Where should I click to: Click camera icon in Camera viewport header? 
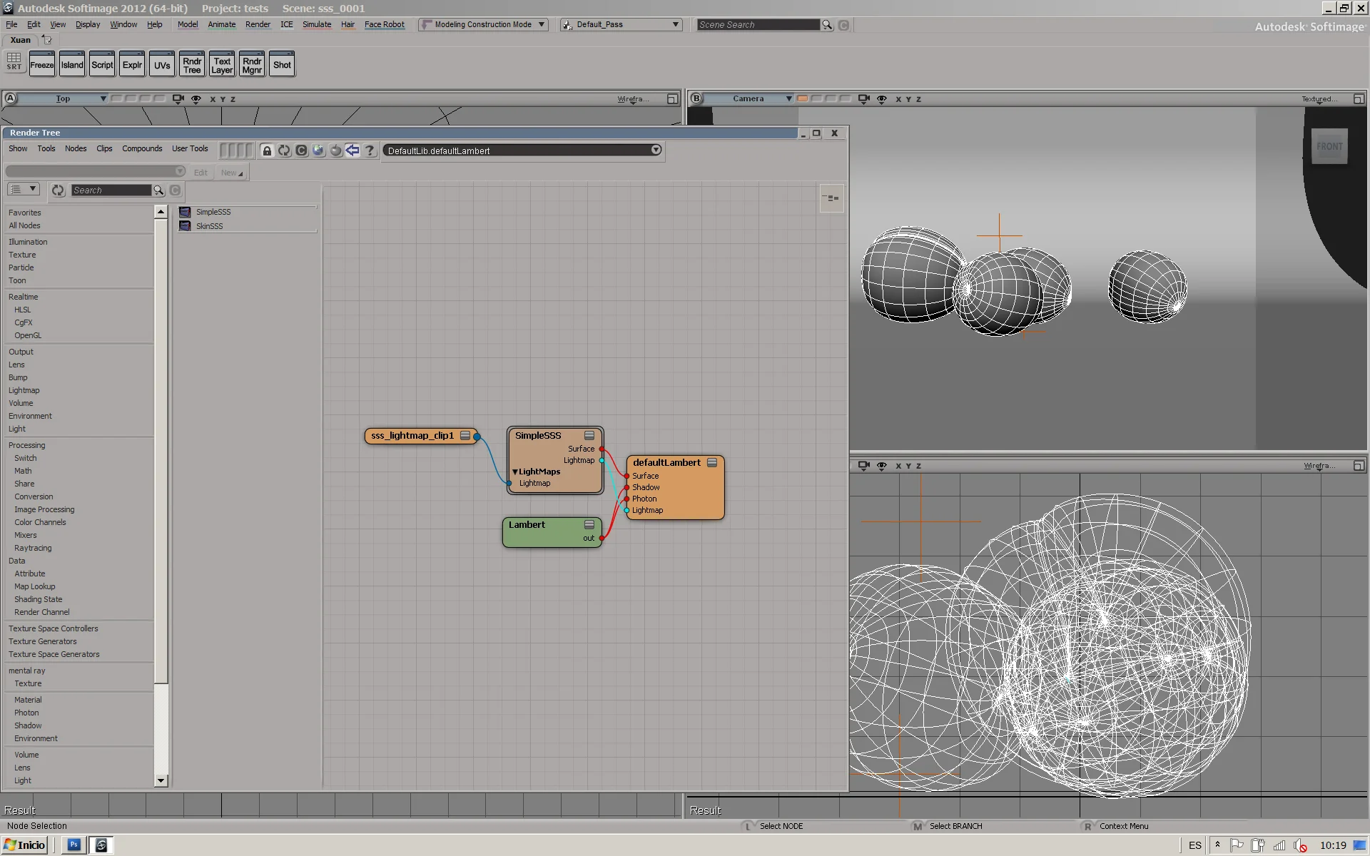point(864,99)
